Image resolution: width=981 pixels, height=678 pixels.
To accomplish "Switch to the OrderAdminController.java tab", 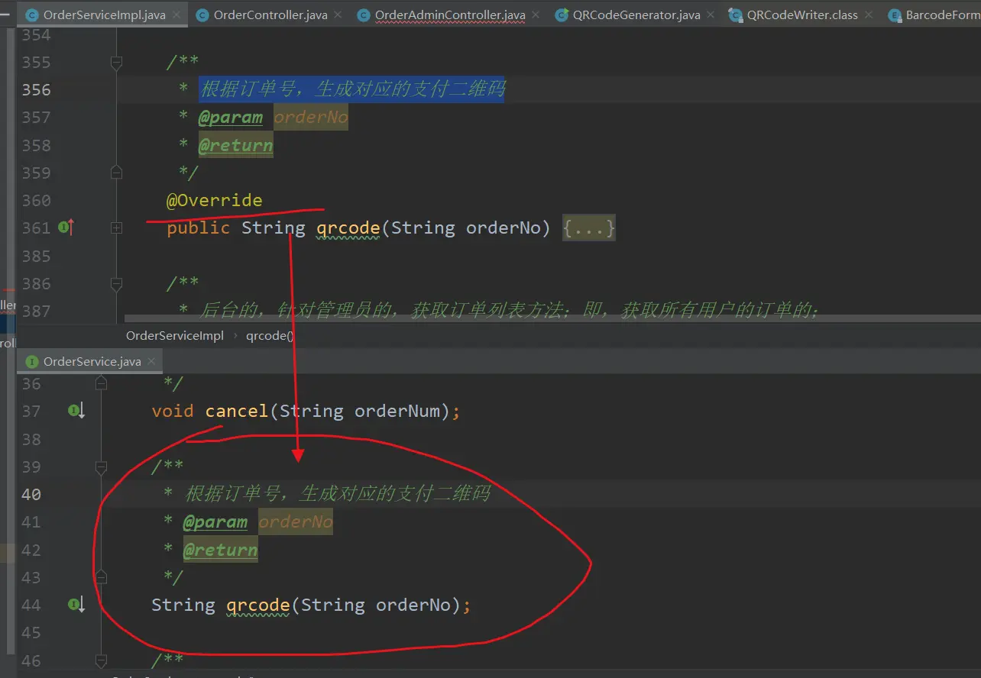I will [449, 15].
